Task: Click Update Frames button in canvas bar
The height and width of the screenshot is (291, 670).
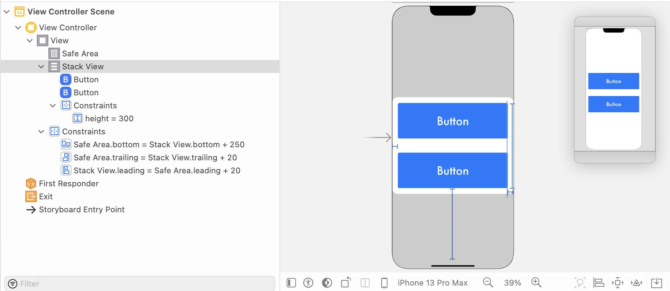Action: [580, 283]
